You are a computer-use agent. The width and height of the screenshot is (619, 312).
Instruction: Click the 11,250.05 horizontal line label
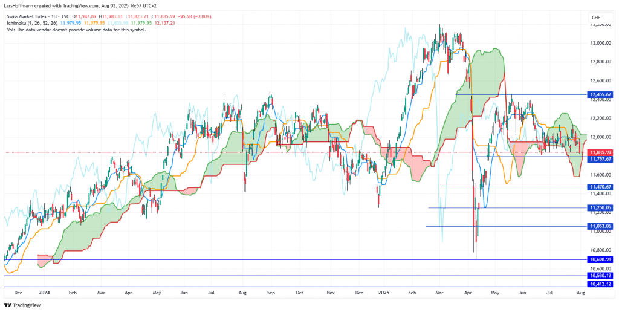point(600,207)
